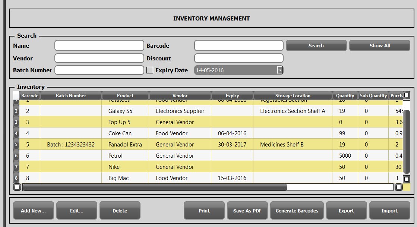Image resolution: width=417 pixels, height=227 pixels.
Task: Enable the Expiry Date checkbox
Action: [x=150, y=70]
